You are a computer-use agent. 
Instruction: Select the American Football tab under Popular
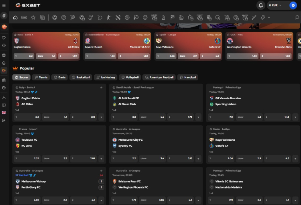coord(159,77)
